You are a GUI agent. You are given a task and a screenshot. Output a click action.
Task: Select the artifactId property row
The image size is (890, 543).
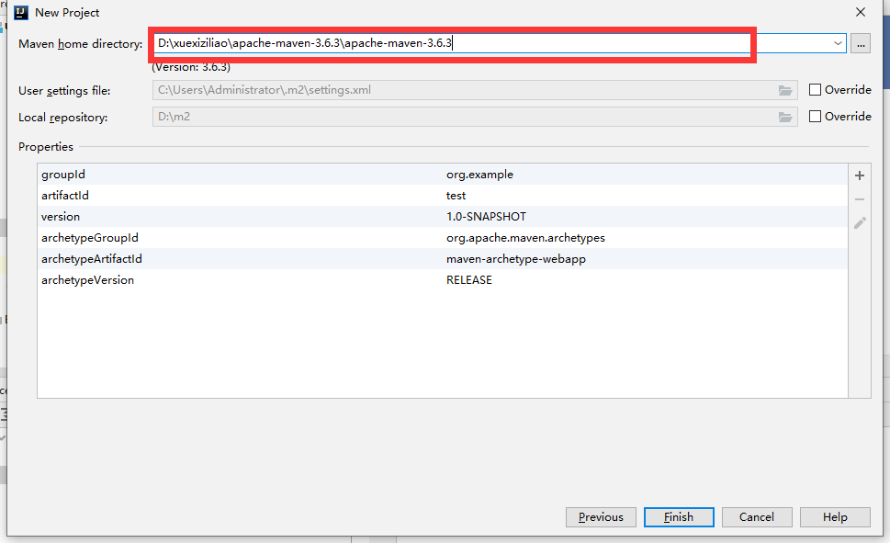coord(442,196)
